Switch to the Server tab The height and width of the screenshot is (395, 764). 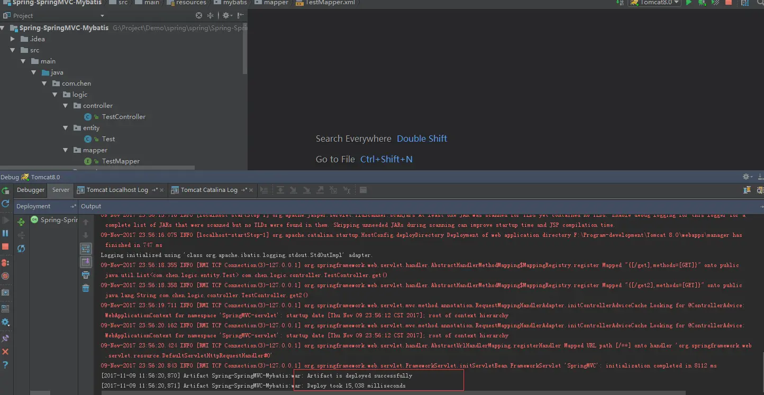pos(61,190)
